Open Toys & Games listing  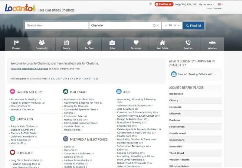(x=19, y=140)
